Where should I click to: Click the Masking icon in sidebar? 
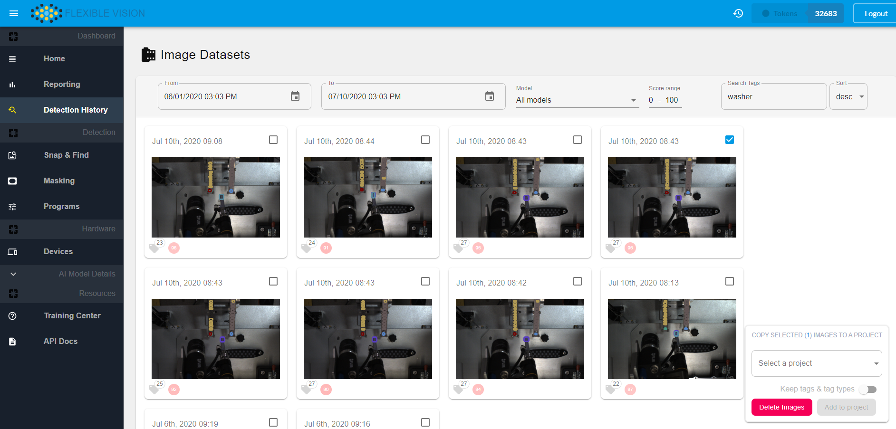click(12, 181)
